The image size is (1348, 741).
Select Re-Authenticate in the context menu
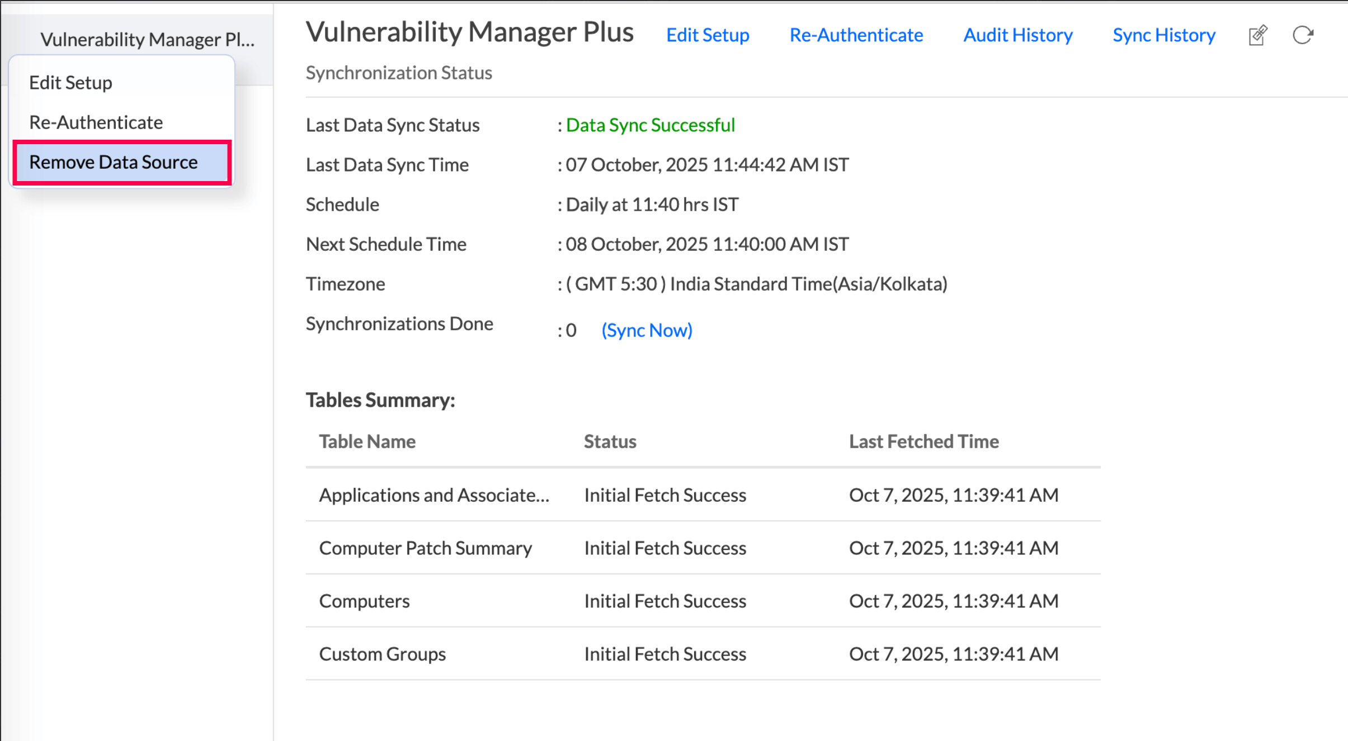(x=96, y=122)
